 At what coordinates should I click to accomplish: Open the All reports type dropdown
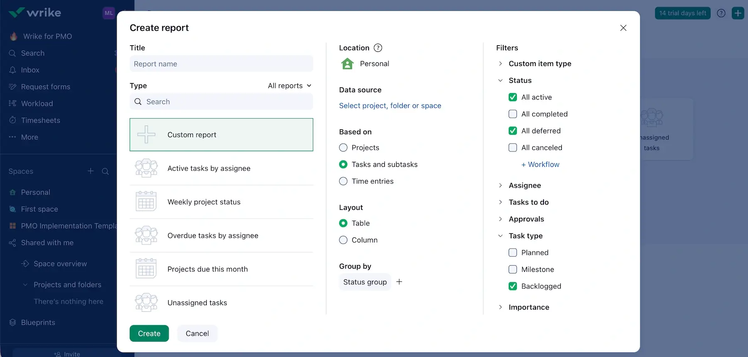290,86
